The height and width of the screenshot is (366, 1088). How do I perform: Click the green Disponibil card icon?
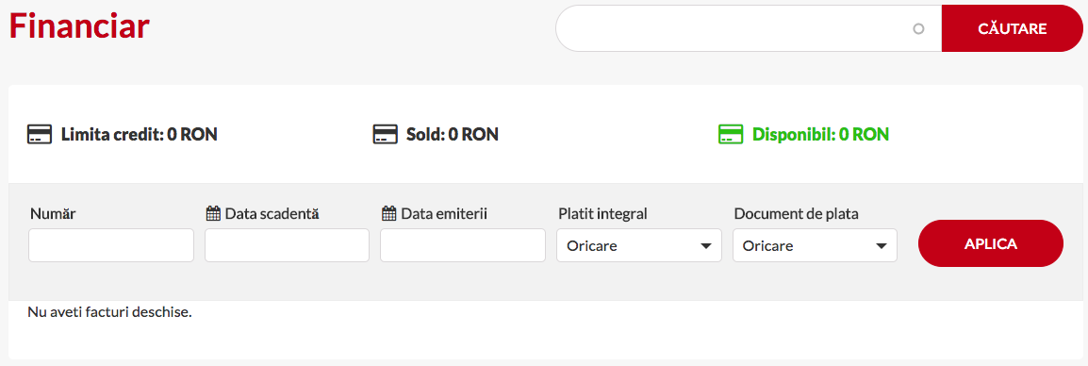click(730, 134)
